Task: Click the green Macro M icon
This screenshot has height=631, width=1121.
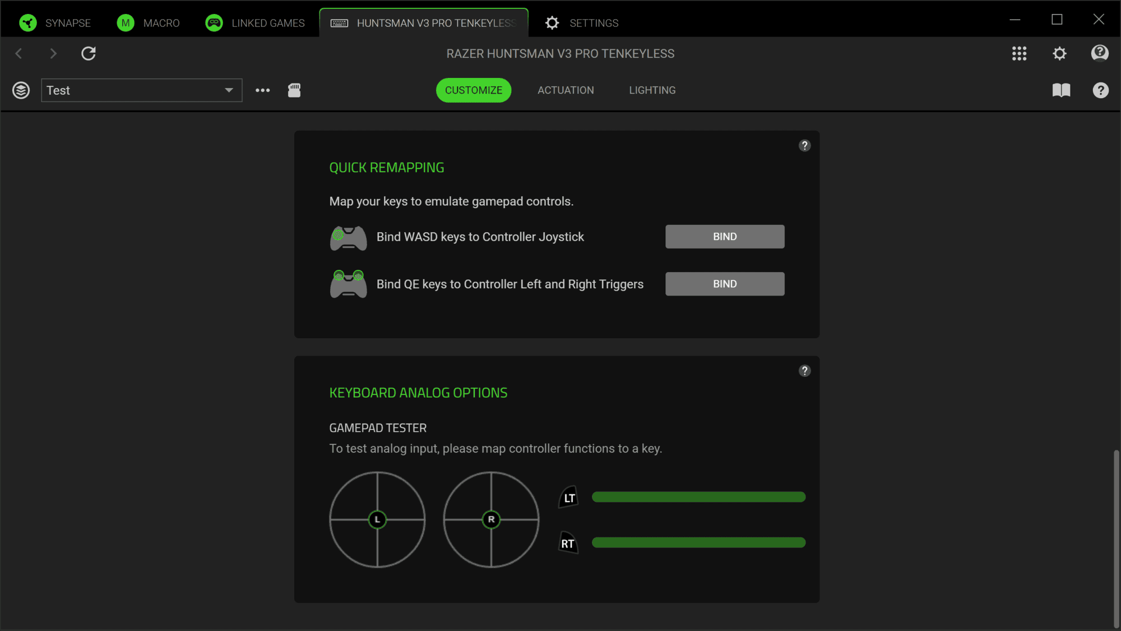Action: coord(126,23)
